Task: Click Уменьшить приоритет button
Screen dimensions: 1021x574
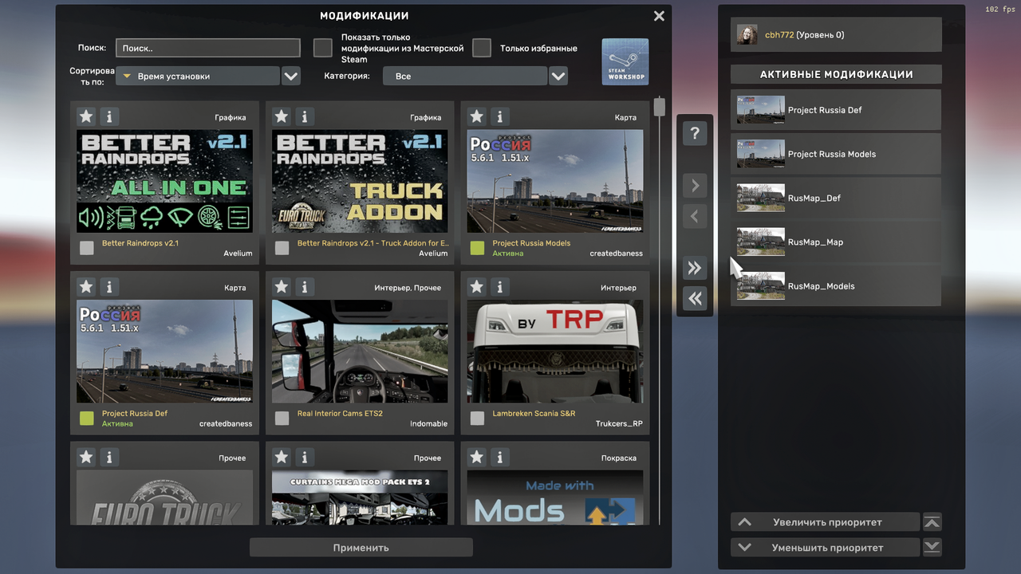Action: click(x=825, y=548)
